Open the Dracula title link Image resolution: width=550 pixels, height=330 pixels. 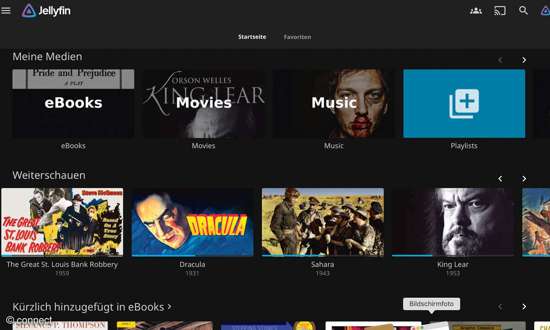[x=192, y=264]
